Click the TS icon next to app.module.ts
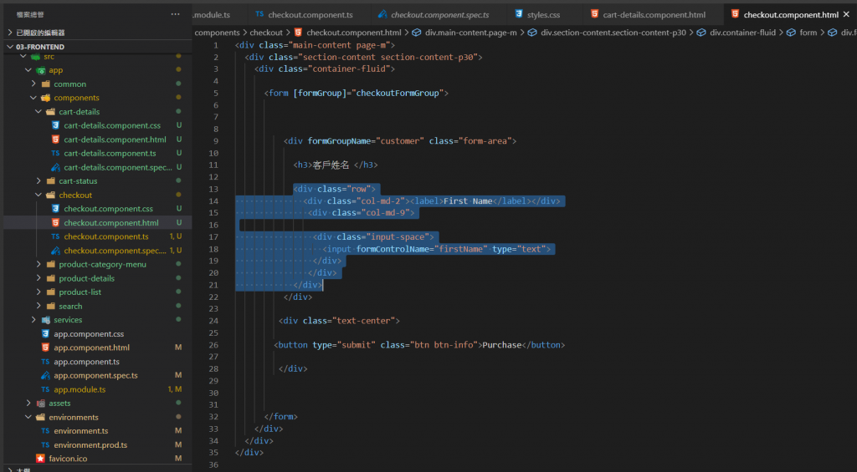This screenshot has height=472, width=857. (45, 389)
